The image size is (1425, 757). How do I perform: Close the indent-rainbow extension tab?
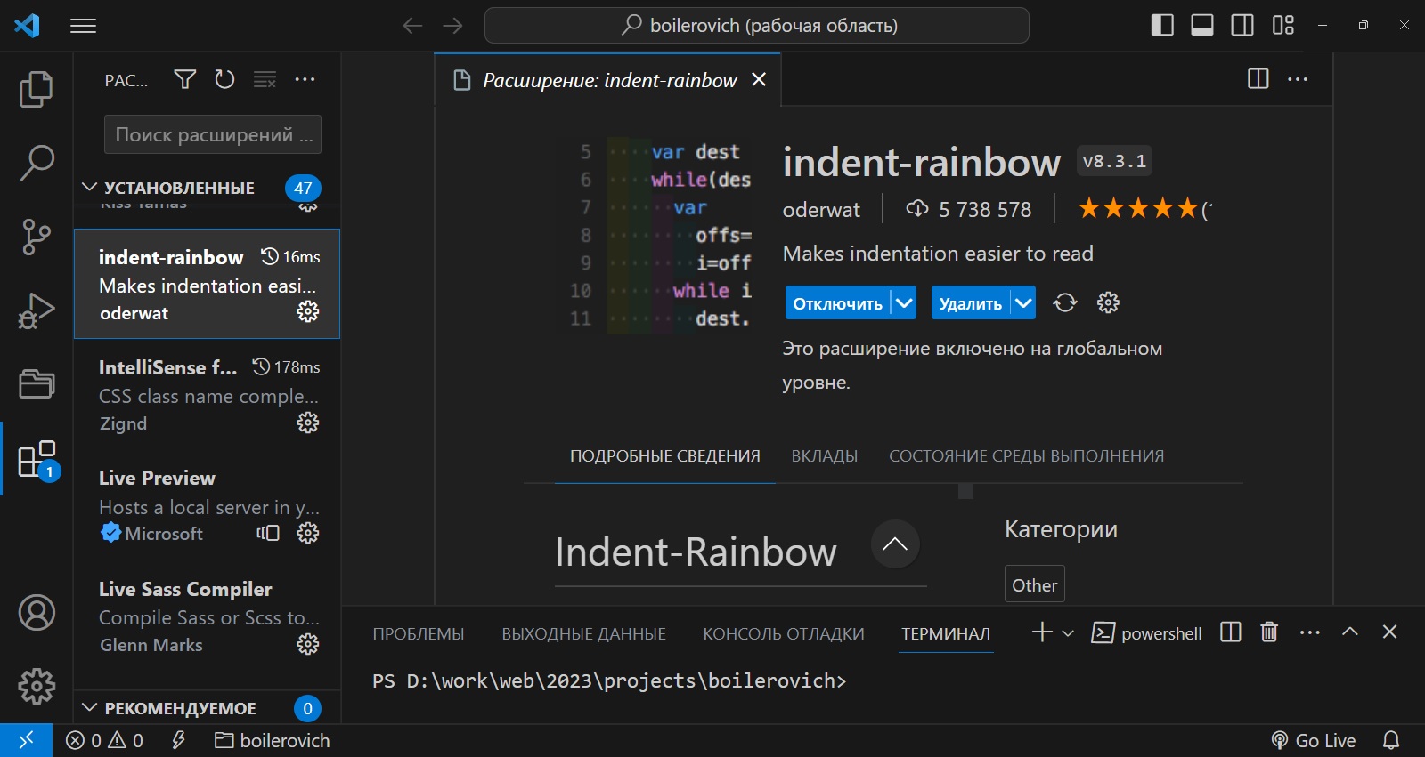[x=759, y=80]
